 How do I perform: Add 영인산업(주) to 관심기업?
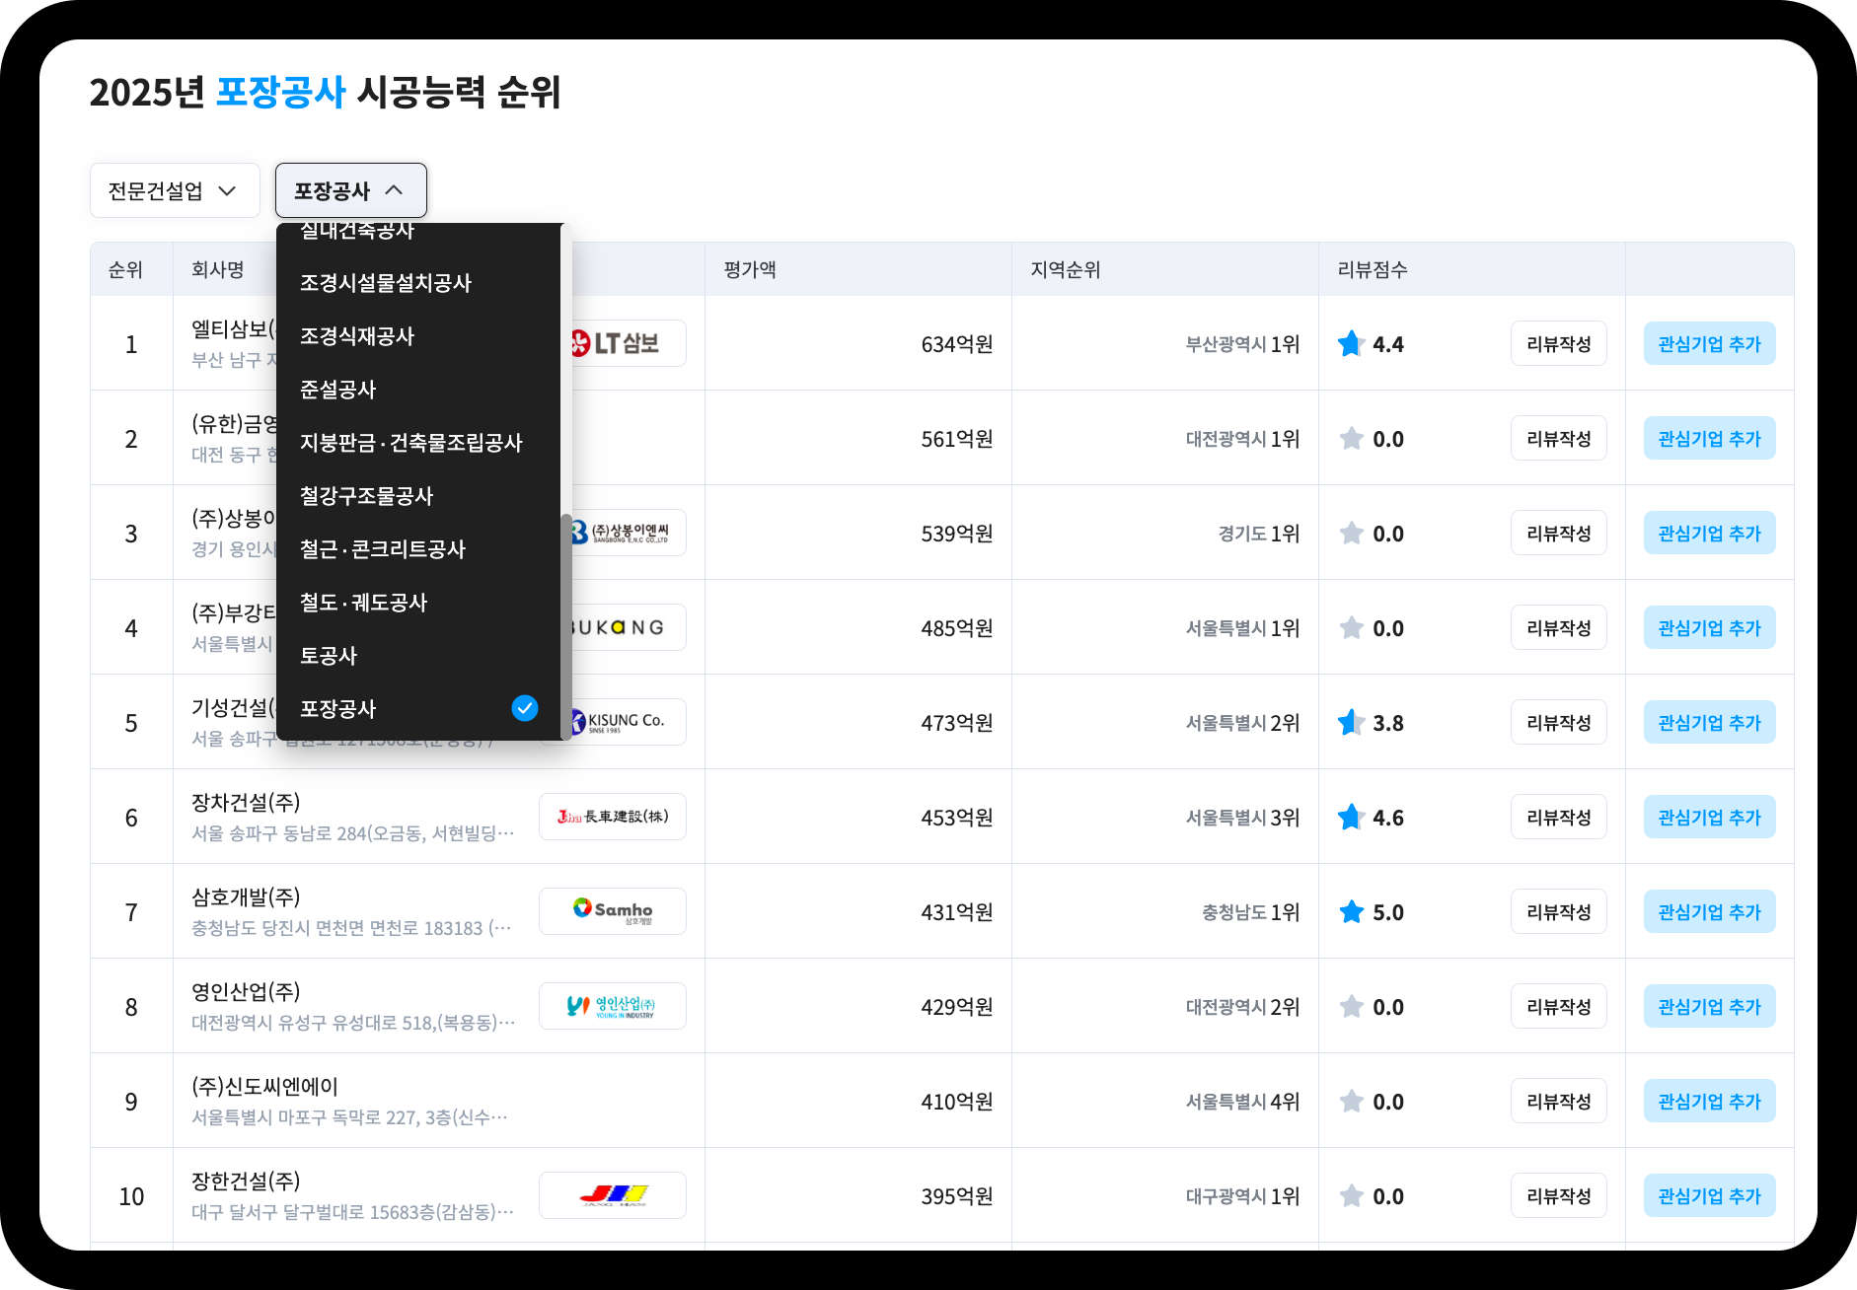coord(1709,1006)
